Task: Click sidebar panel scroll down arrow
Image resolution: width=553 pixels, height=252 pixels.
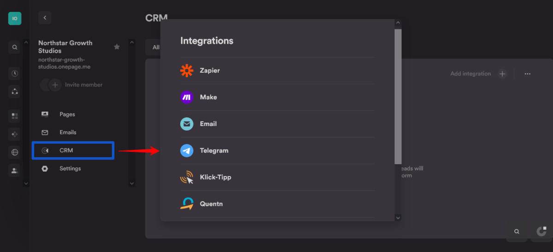Action: 132,183
